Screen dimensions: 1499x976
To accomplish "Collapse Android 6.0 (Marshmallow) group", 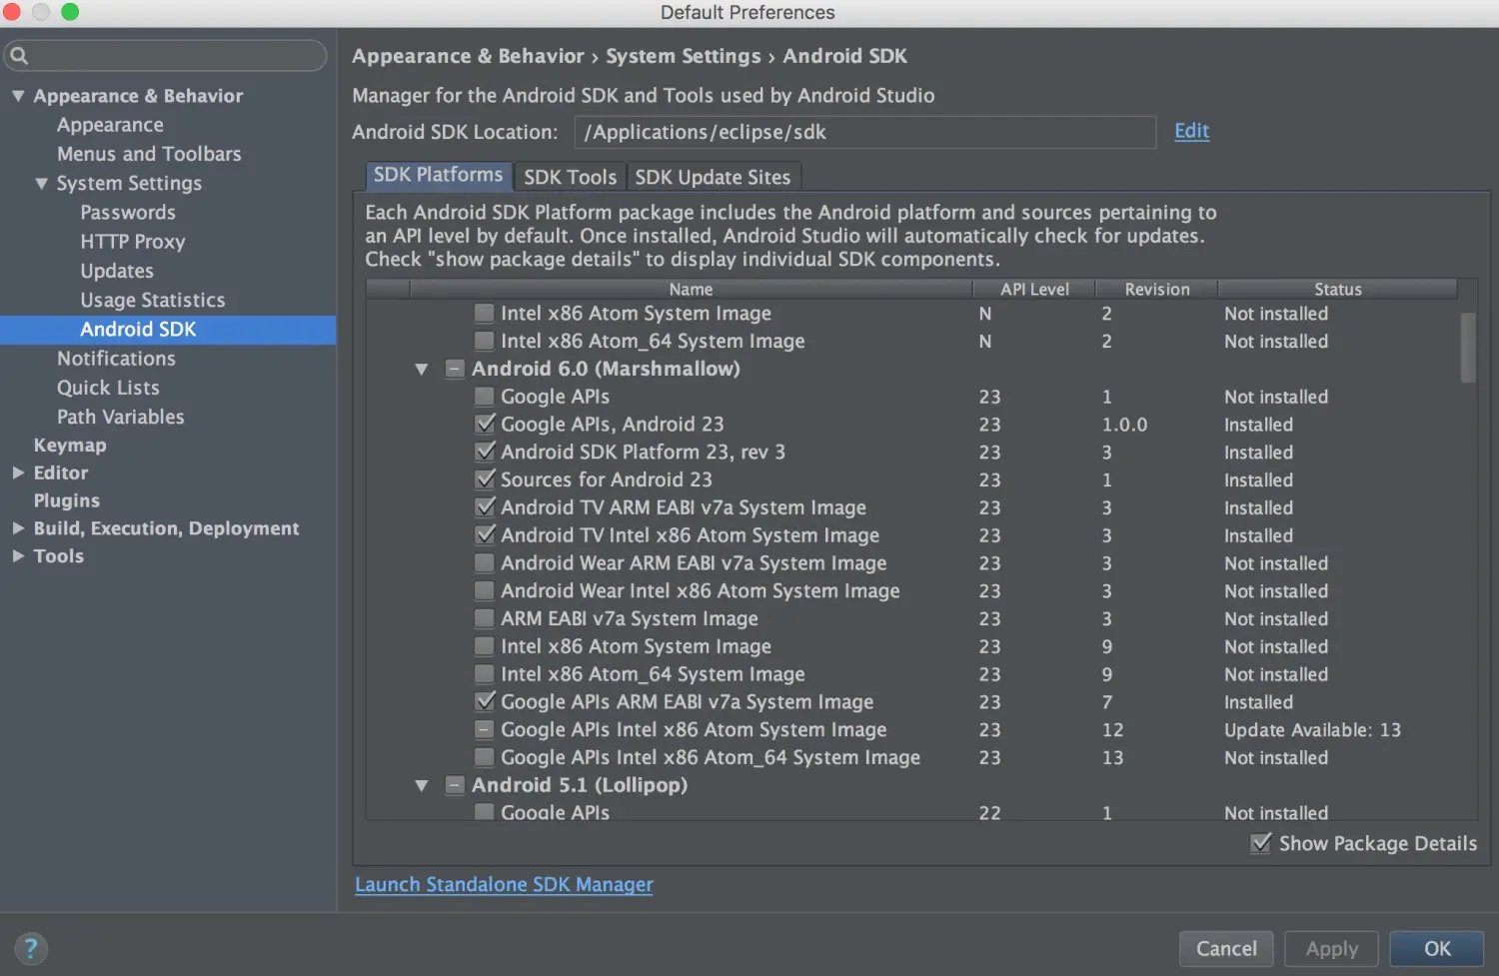I will point(422,370).
